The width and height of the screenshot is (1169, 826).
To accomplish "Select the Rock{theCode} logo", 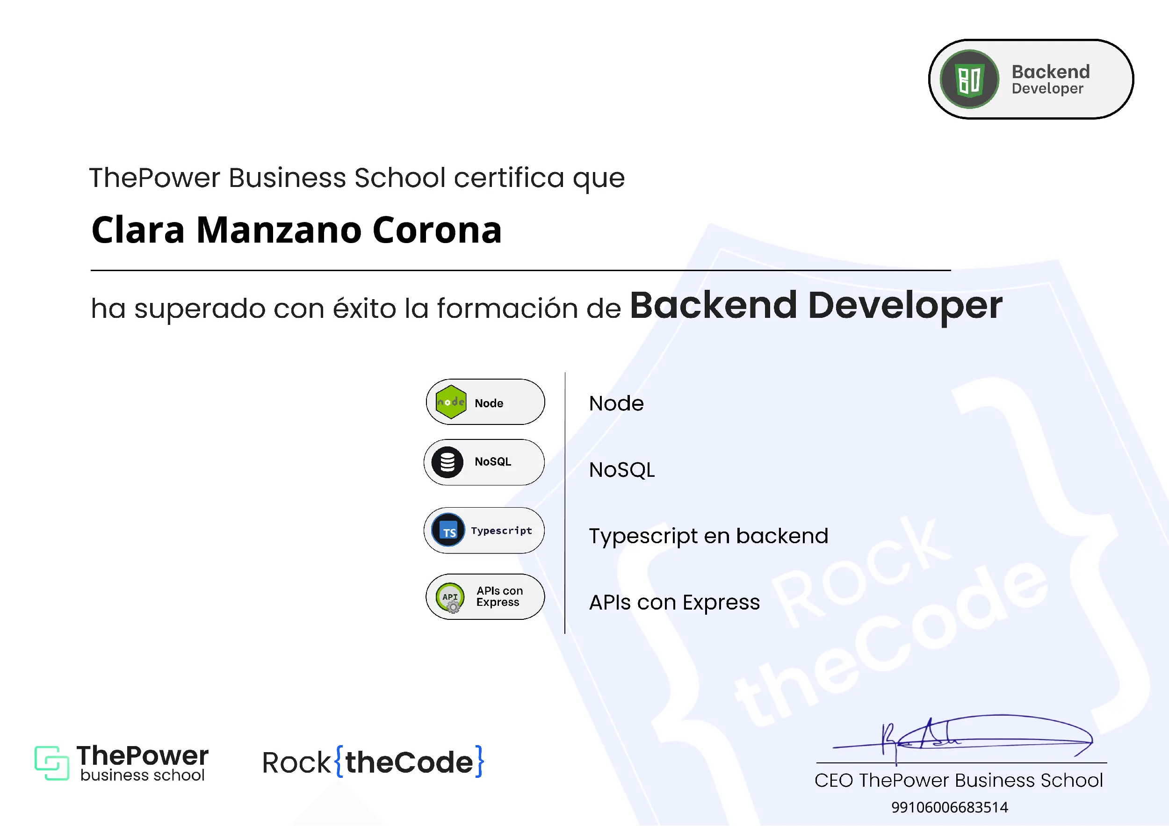I will (x=373, y=762).
